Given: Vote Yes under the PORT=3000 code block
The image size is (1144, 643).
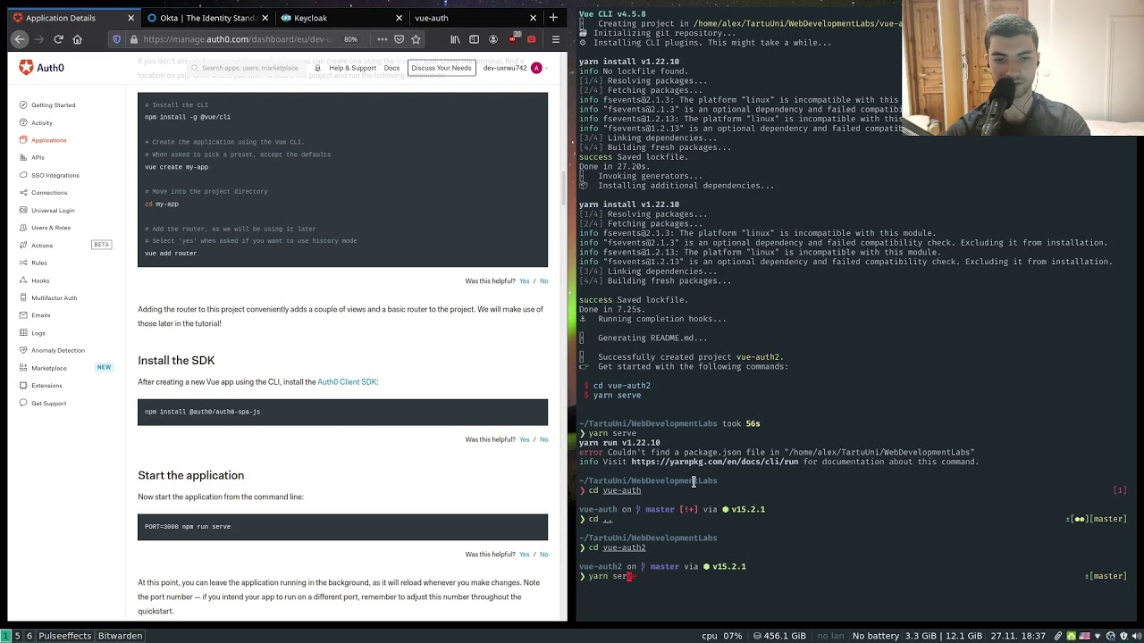Looking at the screenshot, I should coord(524,555).
